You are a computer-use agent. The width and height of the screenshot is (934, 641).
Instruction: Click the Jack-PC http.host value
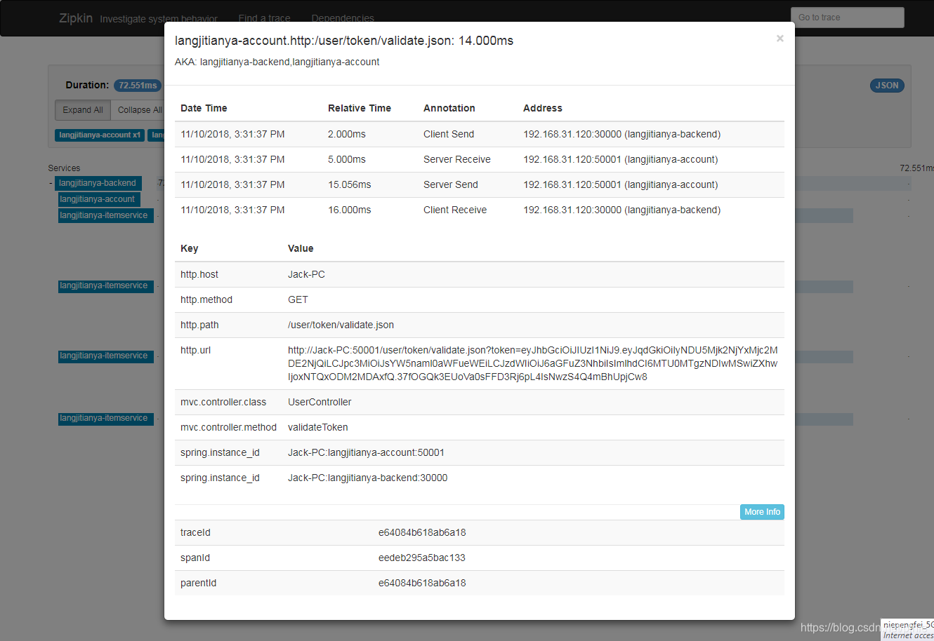click(306, 274)
